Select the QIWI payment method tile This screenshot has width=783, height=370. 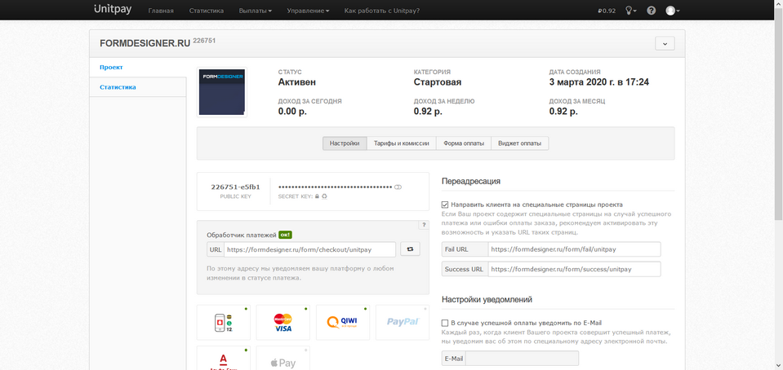coord(342,322)
